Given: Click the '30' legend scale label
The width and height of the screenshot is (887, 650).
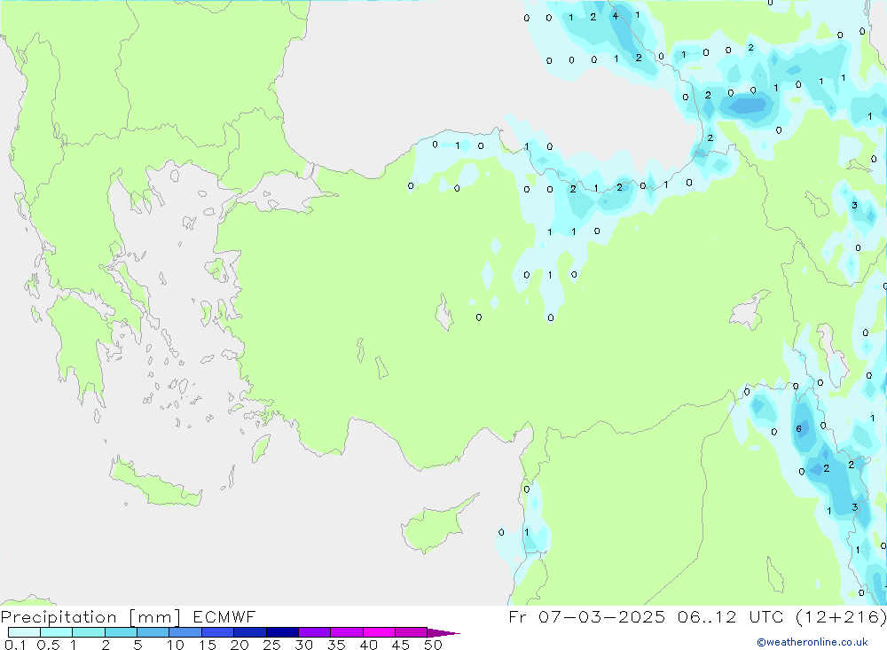Looking at the screenshot, I should 304,645.
